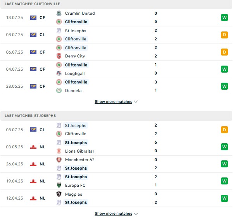The width and height of the screenshot is (233, 219).
Task: Click world flag icon on 13.07.25 match
Action: click(33, 17)
